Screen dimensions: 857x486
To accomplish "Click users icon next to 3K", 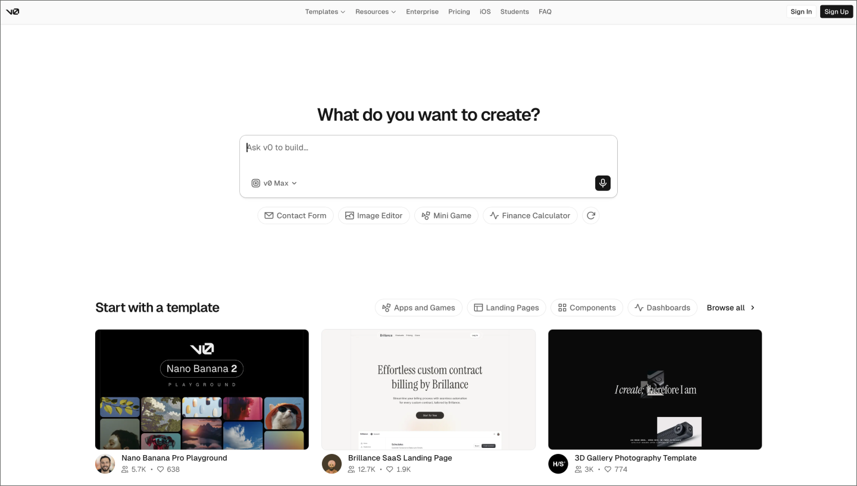I will [578, 469].
